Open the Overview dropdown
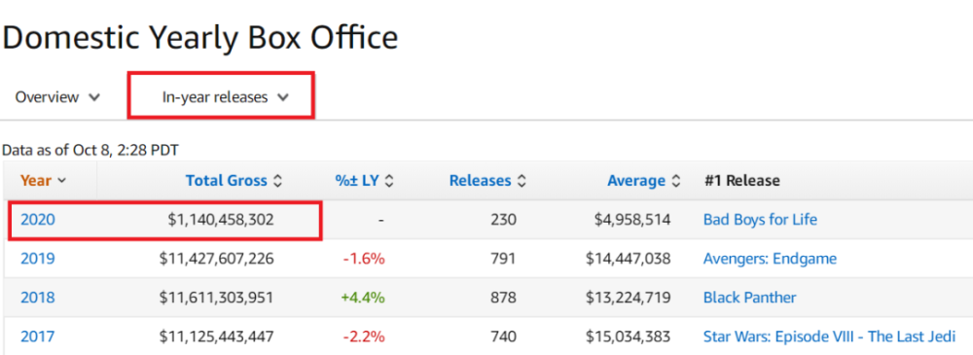The image size is (973, 355). pyautogui.click(x=57, y=97)
